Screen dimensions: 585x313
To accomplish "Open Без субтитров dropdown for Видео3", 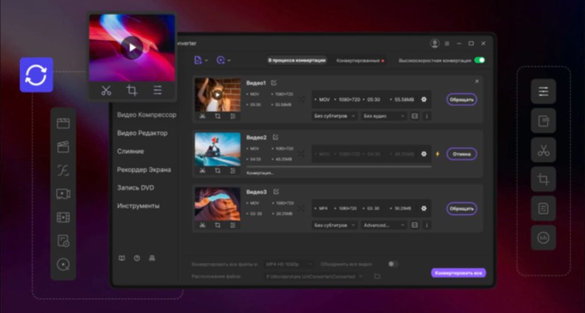I will pyautogui.click(x=335, y=225).
